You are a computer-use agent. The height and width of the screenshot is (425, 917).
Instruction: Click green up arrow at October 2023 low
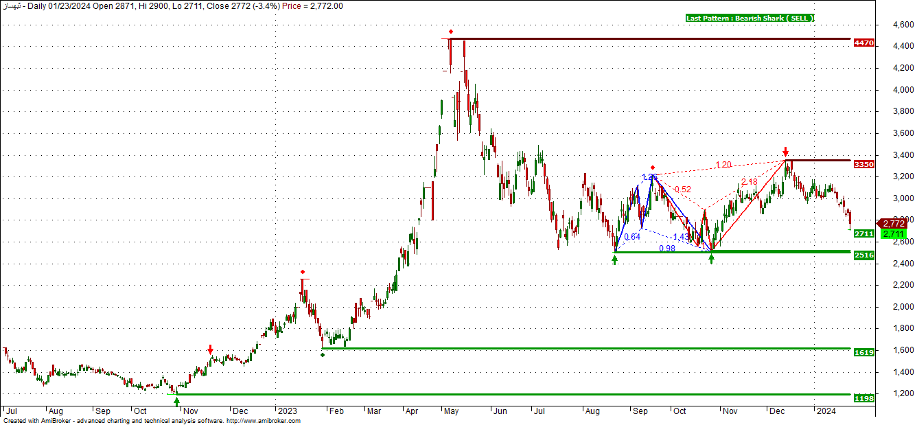pos(711,259)
